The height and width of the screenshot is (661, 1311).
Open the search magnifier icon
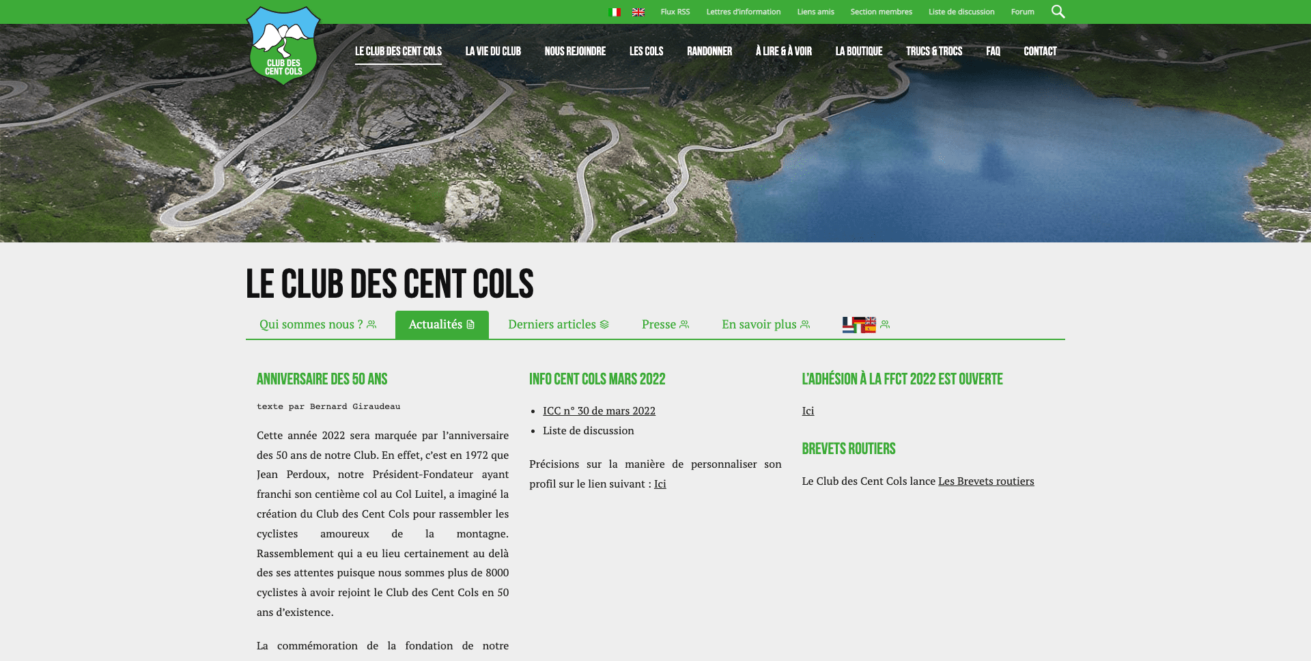click(1058, 12)
